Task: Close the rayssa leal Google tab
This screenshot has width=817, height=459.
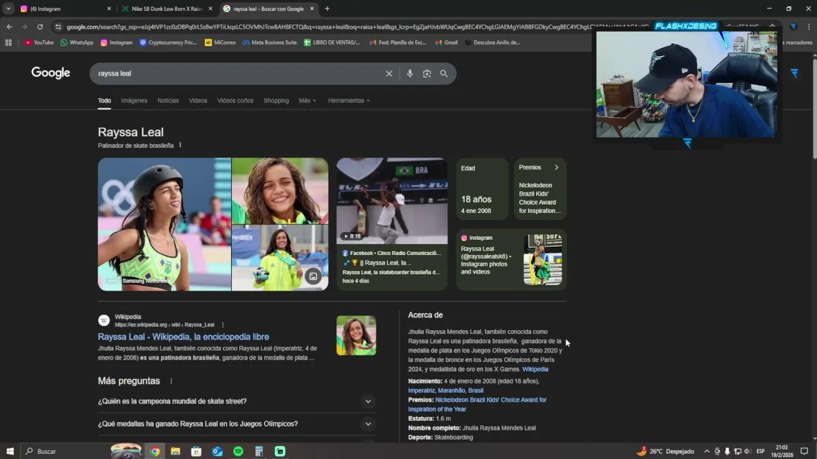Action: (312, 9)
